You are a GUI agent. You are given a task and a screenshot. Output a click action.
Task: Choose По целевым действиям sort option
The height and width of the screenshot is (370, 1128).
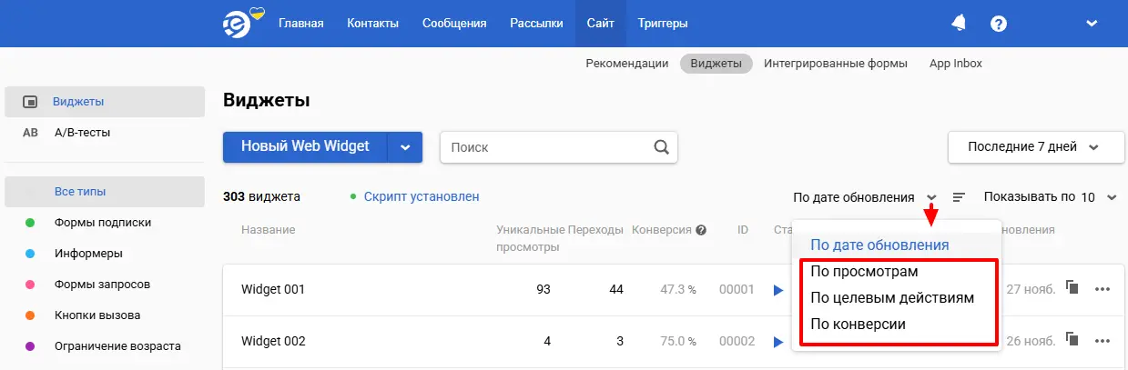892,298
